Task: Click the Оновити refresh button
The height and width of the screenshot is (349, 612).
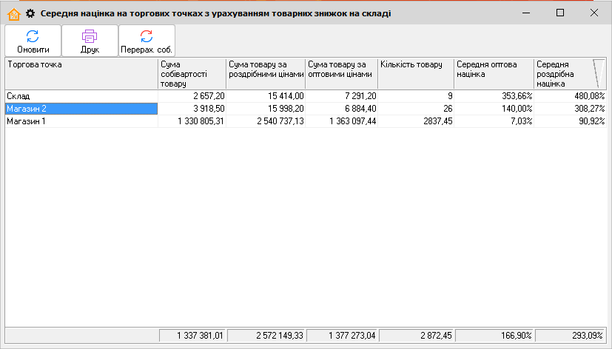Action: click(33, 41)
